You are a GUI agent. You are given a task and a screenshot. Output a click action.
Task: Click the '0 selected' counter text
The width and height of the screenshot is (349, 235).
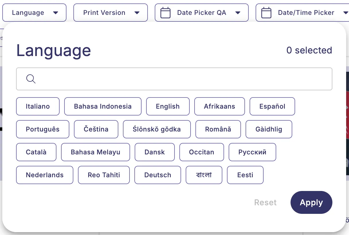pos(309,50)
